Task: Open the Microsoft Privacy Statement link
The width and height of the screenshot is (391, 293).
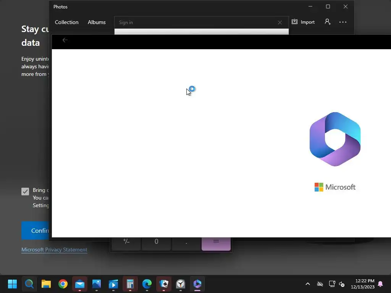Action: (x=54, y=250)
